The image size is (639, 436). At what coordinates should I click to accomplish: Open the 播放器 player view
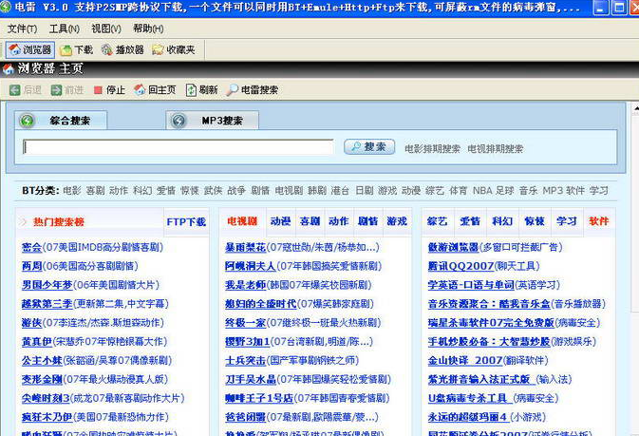click(x=122, y=50)
